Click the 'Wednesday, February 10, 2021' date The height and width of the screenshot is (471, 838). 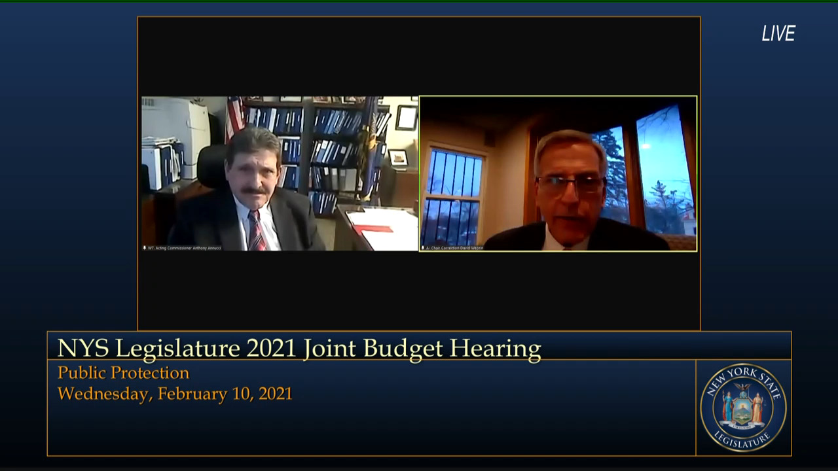(175, 394)
